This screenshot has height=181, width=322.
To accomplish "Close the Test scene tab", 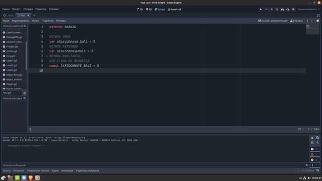I will 28,16.
